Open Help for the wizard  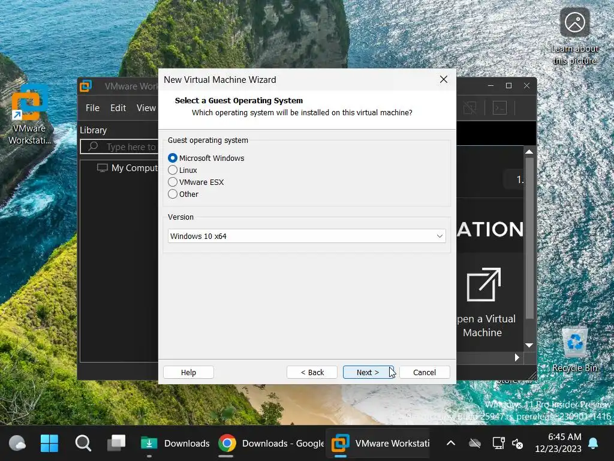188,372
